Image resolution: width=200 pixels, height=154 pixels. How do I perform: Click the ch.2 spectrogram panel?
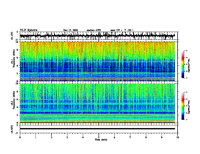97,103
